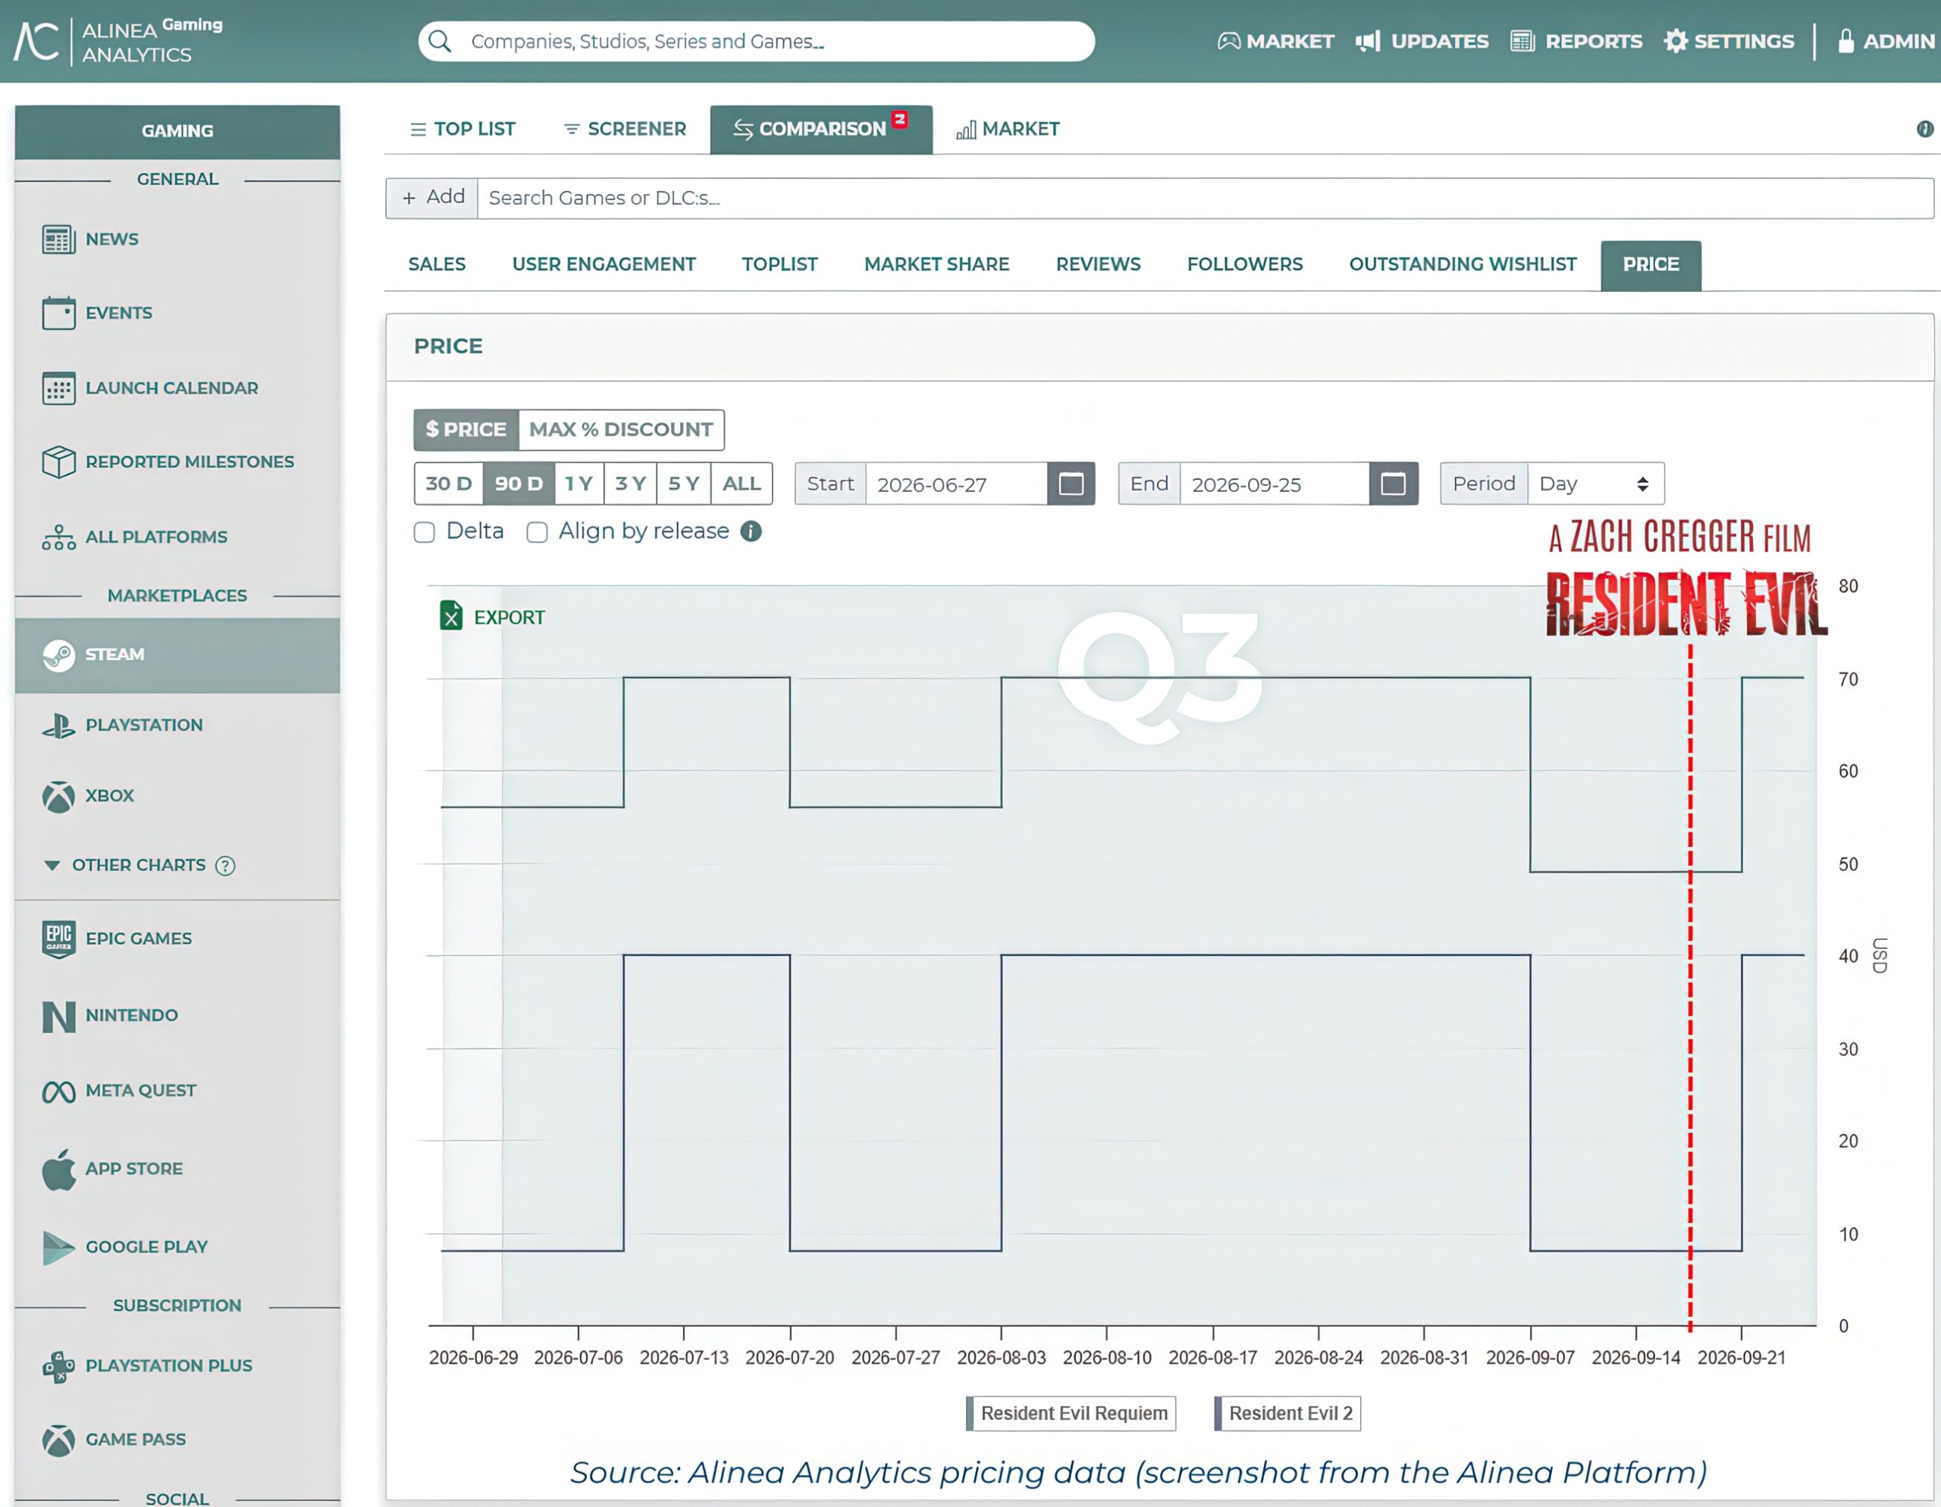Select the 30 D range
The width and height of the screenshot is (1941, 1507).
coord(449,484)
